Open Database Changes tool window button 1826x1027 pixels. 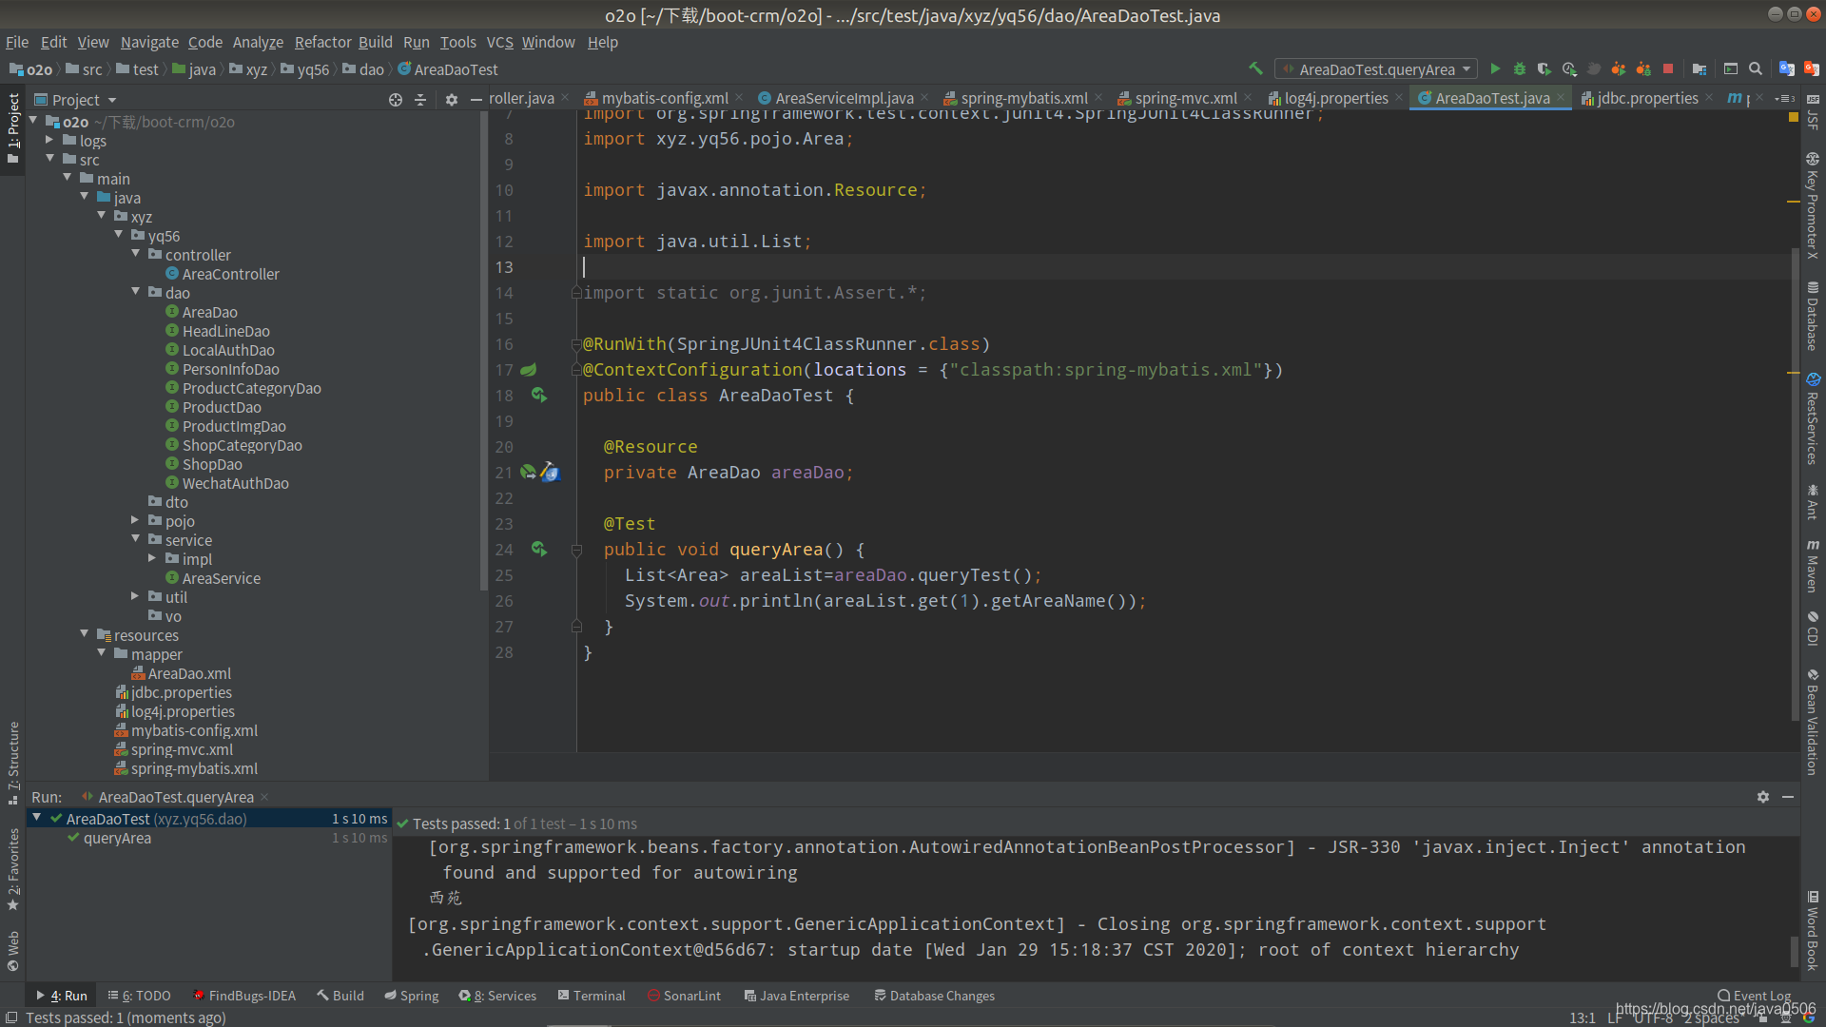click(x=934, y=996)
